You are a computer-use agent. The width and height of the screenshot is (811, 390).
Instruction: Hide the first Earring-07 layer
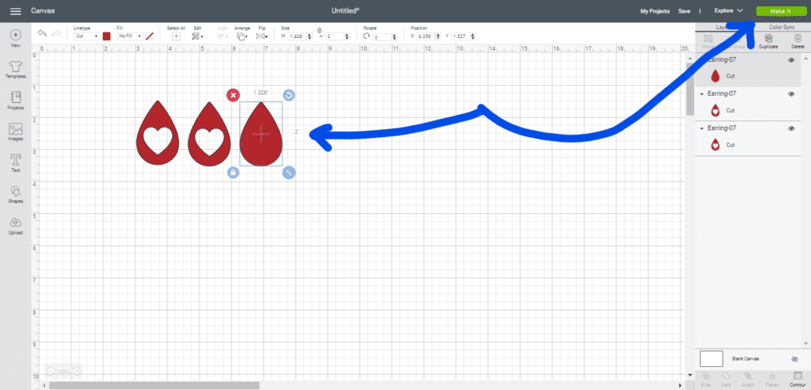pos(791,61)
